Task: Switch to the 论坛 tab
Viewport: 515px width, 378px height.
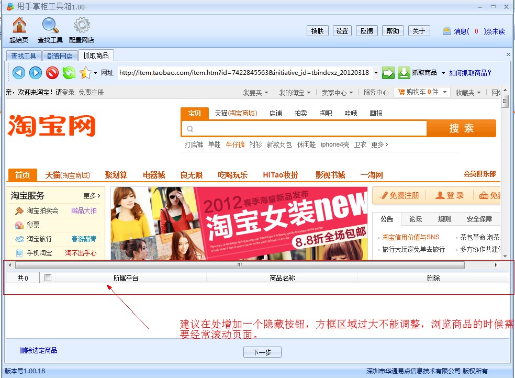Action: click(x=416, y=219)
